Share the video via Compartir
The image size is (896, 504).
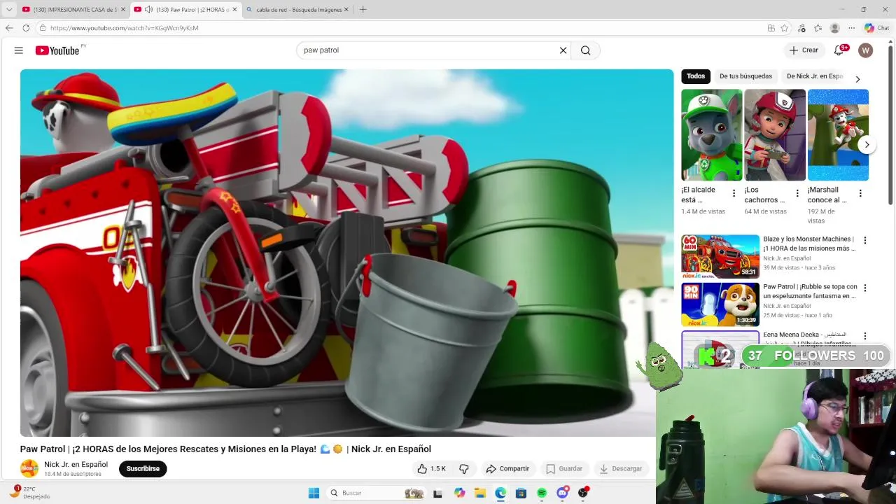pos(507,469)
